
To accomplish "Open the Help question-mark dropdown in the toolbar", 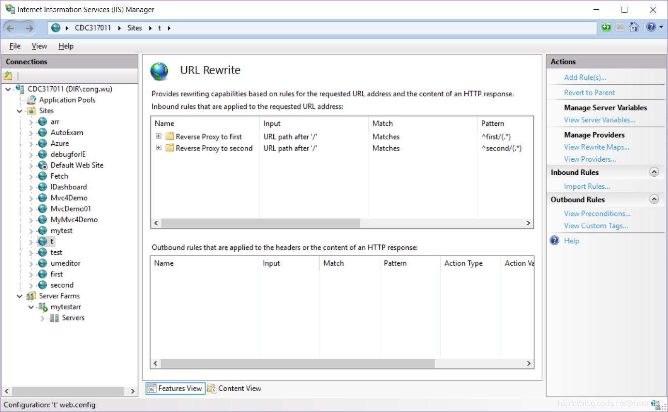I will click(655, 27).
